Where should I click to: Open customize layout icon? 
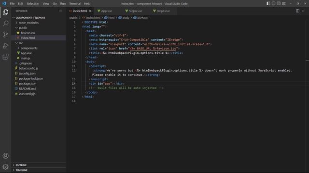(284, 3)
